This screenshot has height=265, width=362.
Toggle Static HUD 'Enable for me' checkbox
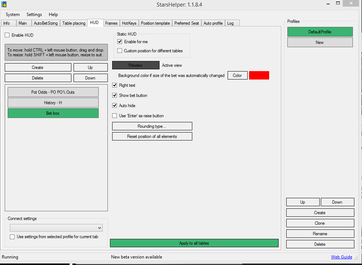tap(119, 42)
